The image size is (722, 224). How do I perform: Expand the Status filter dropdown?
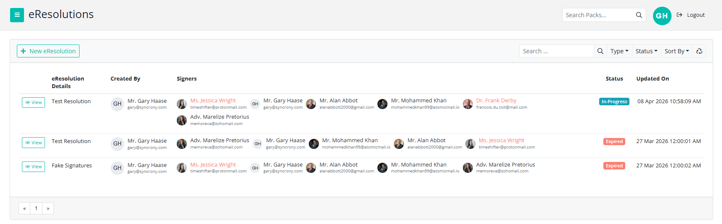point(646,51)
